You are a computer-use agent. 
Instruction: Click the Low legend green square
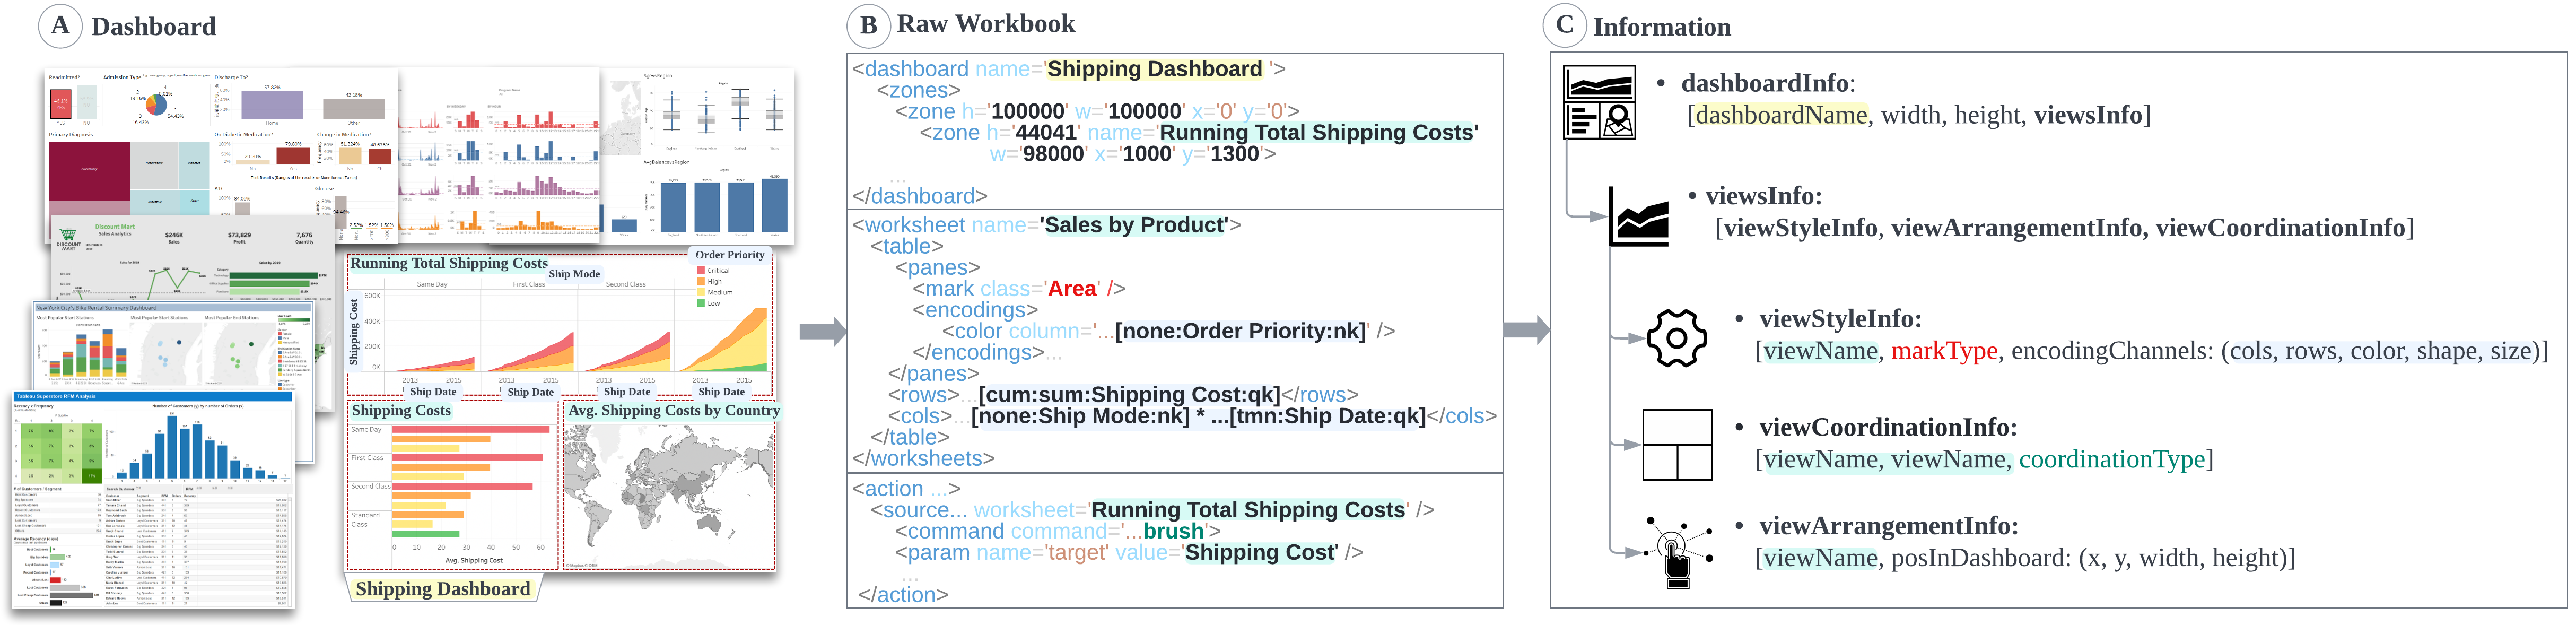coord(701,303)
